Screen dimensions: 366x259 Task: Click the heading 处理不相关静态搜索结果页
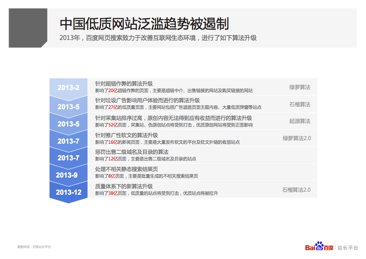tap(126, 169)
